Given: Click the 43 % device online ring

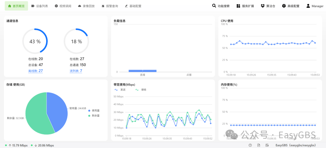Looking at the screenshot, I should coord(35,41).
